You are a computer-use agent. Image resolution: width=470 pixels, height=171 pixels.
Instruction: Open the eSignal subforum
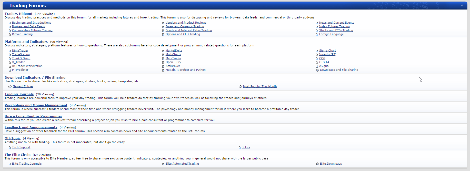coord(324,66)
